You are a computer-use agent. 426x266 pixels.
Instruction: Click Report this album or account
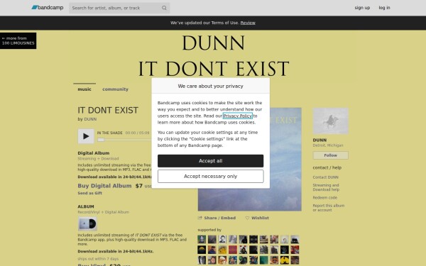click(x=329, y=208)
